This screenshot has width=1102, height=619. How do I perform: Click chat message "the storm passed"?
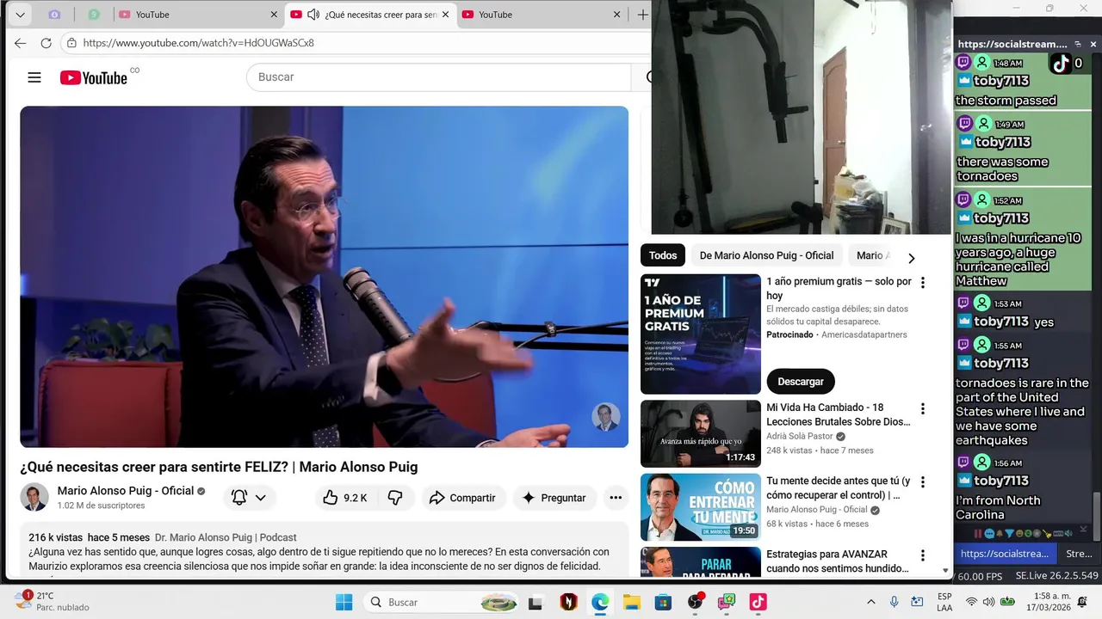click(1006, 101)
